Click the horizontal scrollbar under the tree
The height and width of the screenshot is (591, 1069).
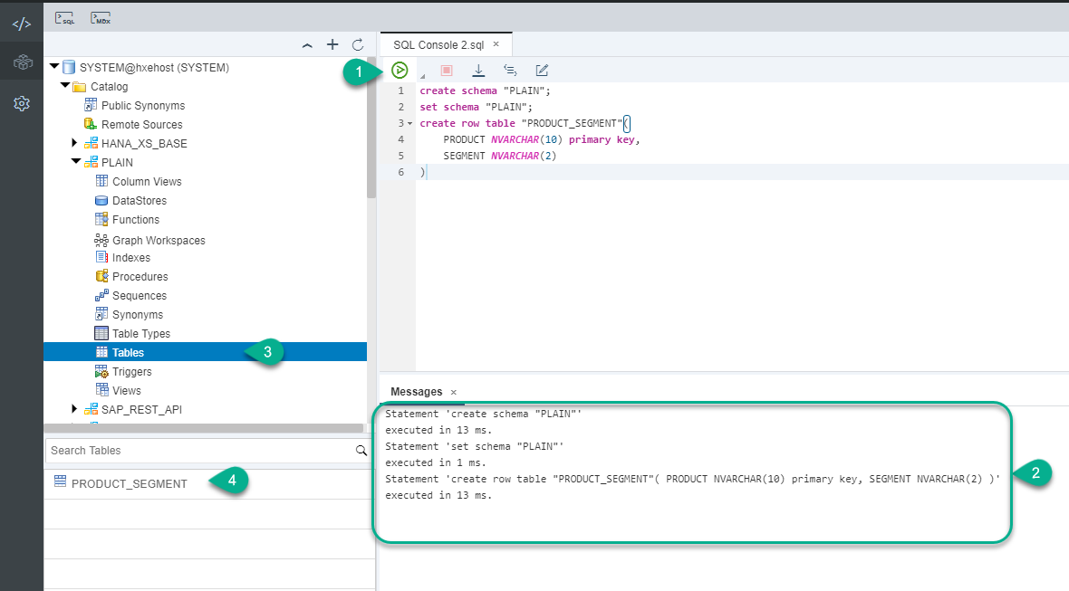pyautogui.click(x=204, y=428)
